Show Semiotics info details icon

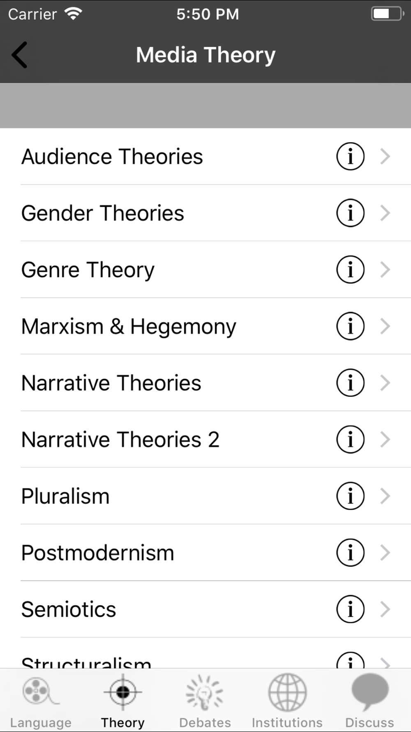click(x=350, y=609)
